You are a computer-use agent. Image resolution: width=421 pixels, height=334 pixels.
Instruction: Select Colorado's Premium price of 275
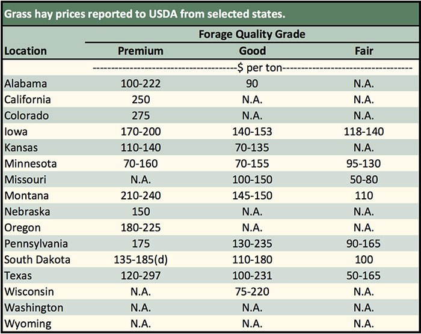pos(140,115)
